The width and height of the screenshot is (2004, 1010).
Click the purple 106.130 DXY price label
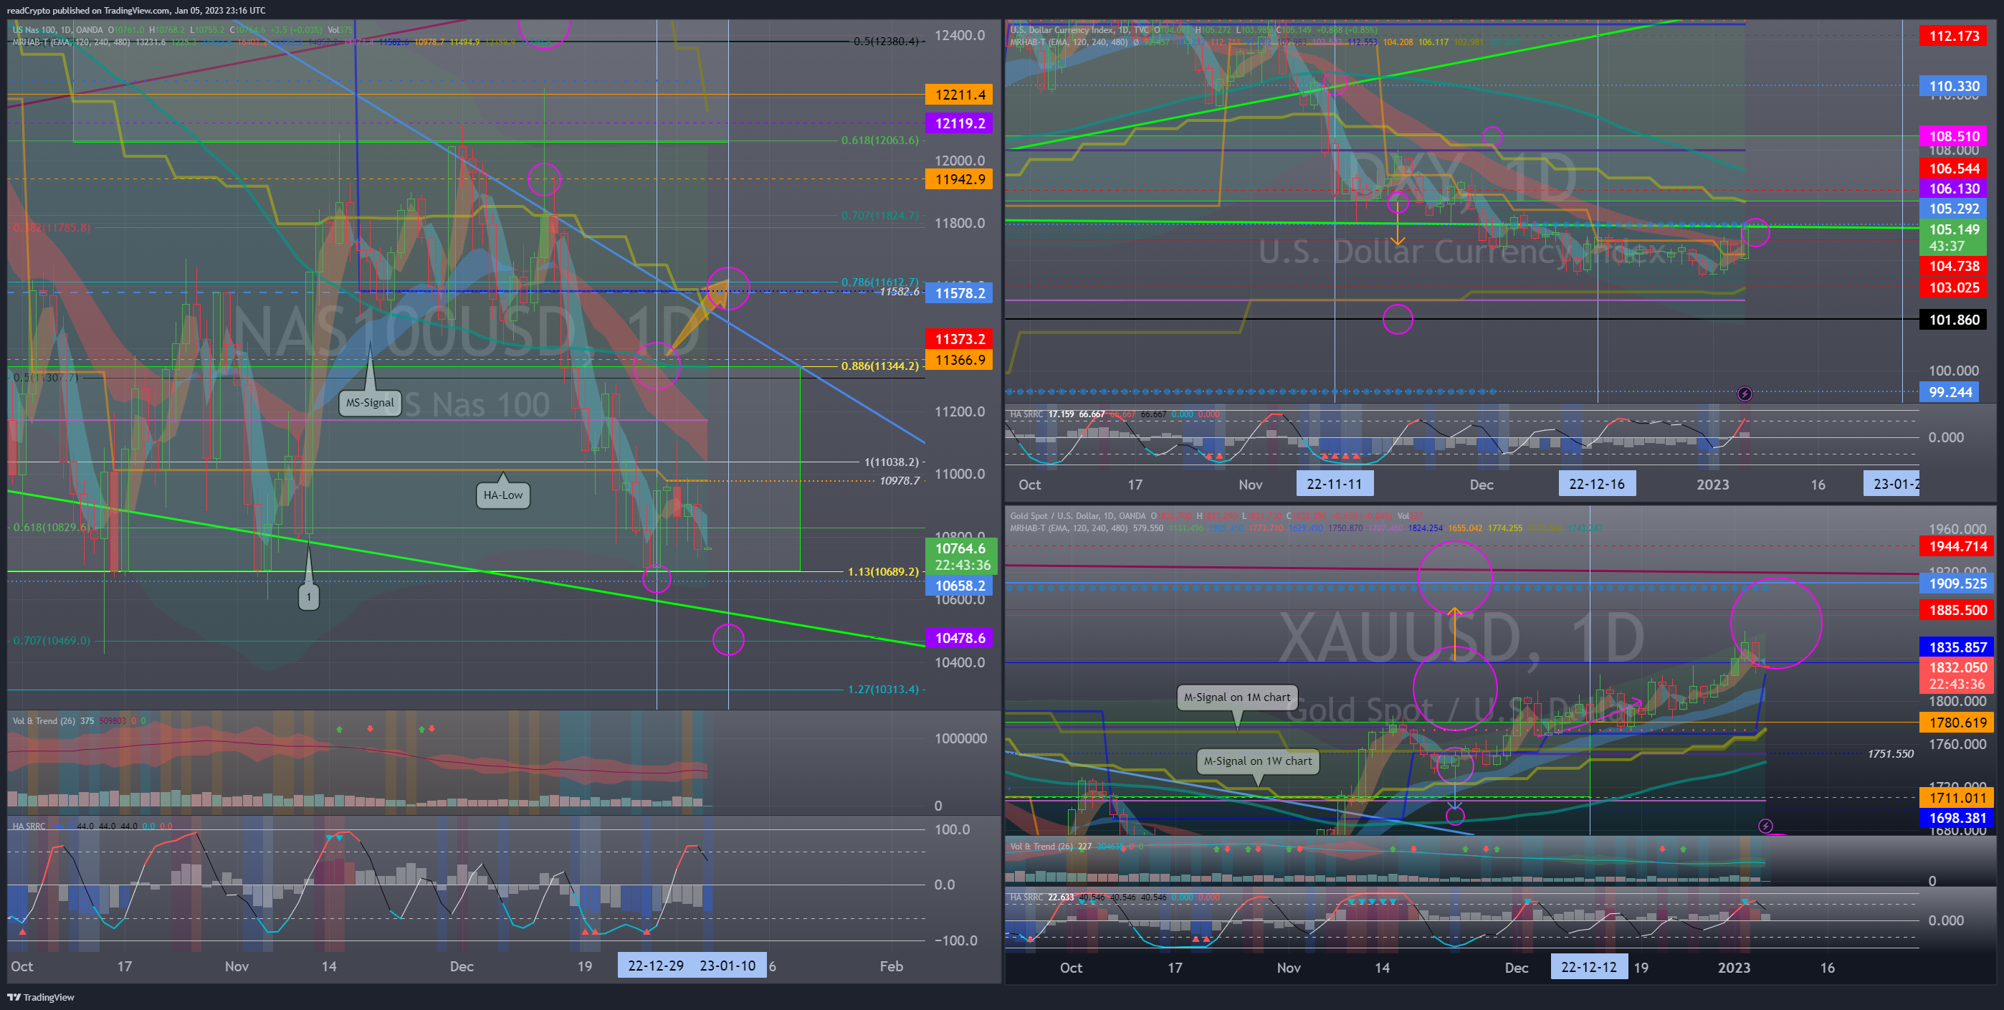pyautogui.click(x=1953, y=189)
